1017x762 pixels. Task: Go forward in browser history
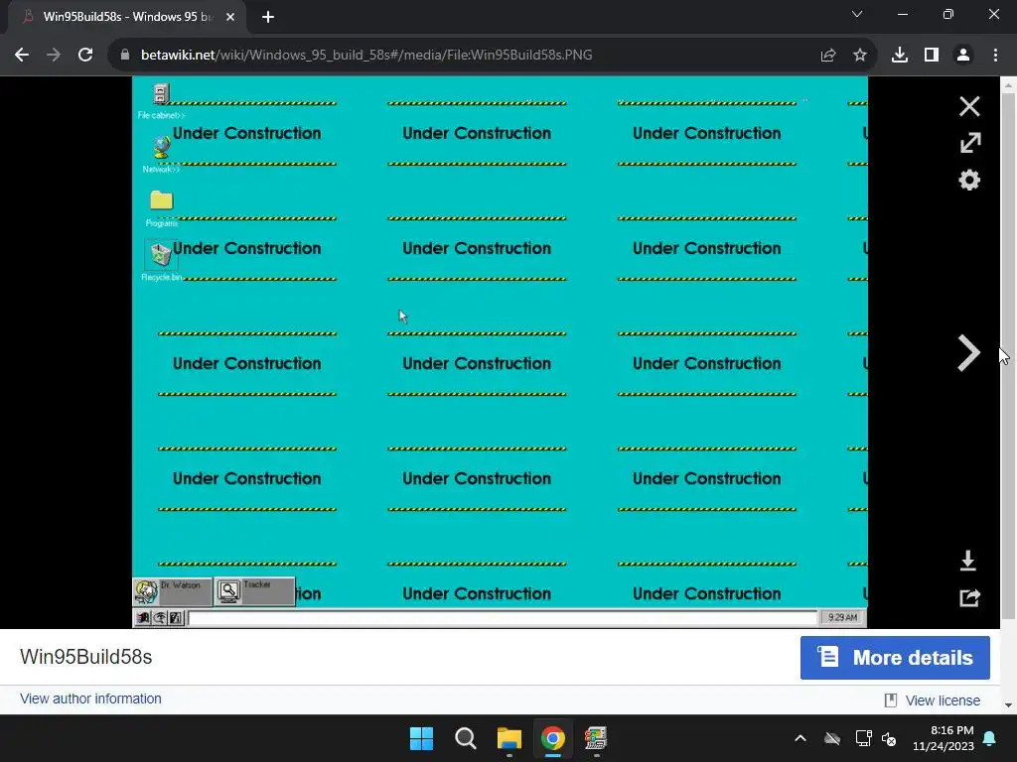pos(54,56)
